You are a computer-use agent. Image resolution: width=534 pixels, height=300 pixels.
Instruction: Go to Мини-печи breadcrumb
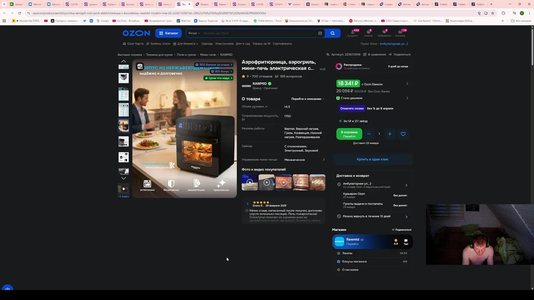point(208,55)
